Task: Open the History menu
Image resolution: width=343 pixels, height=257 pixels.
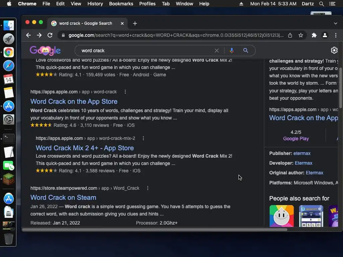Action: [x=95, y=4]
